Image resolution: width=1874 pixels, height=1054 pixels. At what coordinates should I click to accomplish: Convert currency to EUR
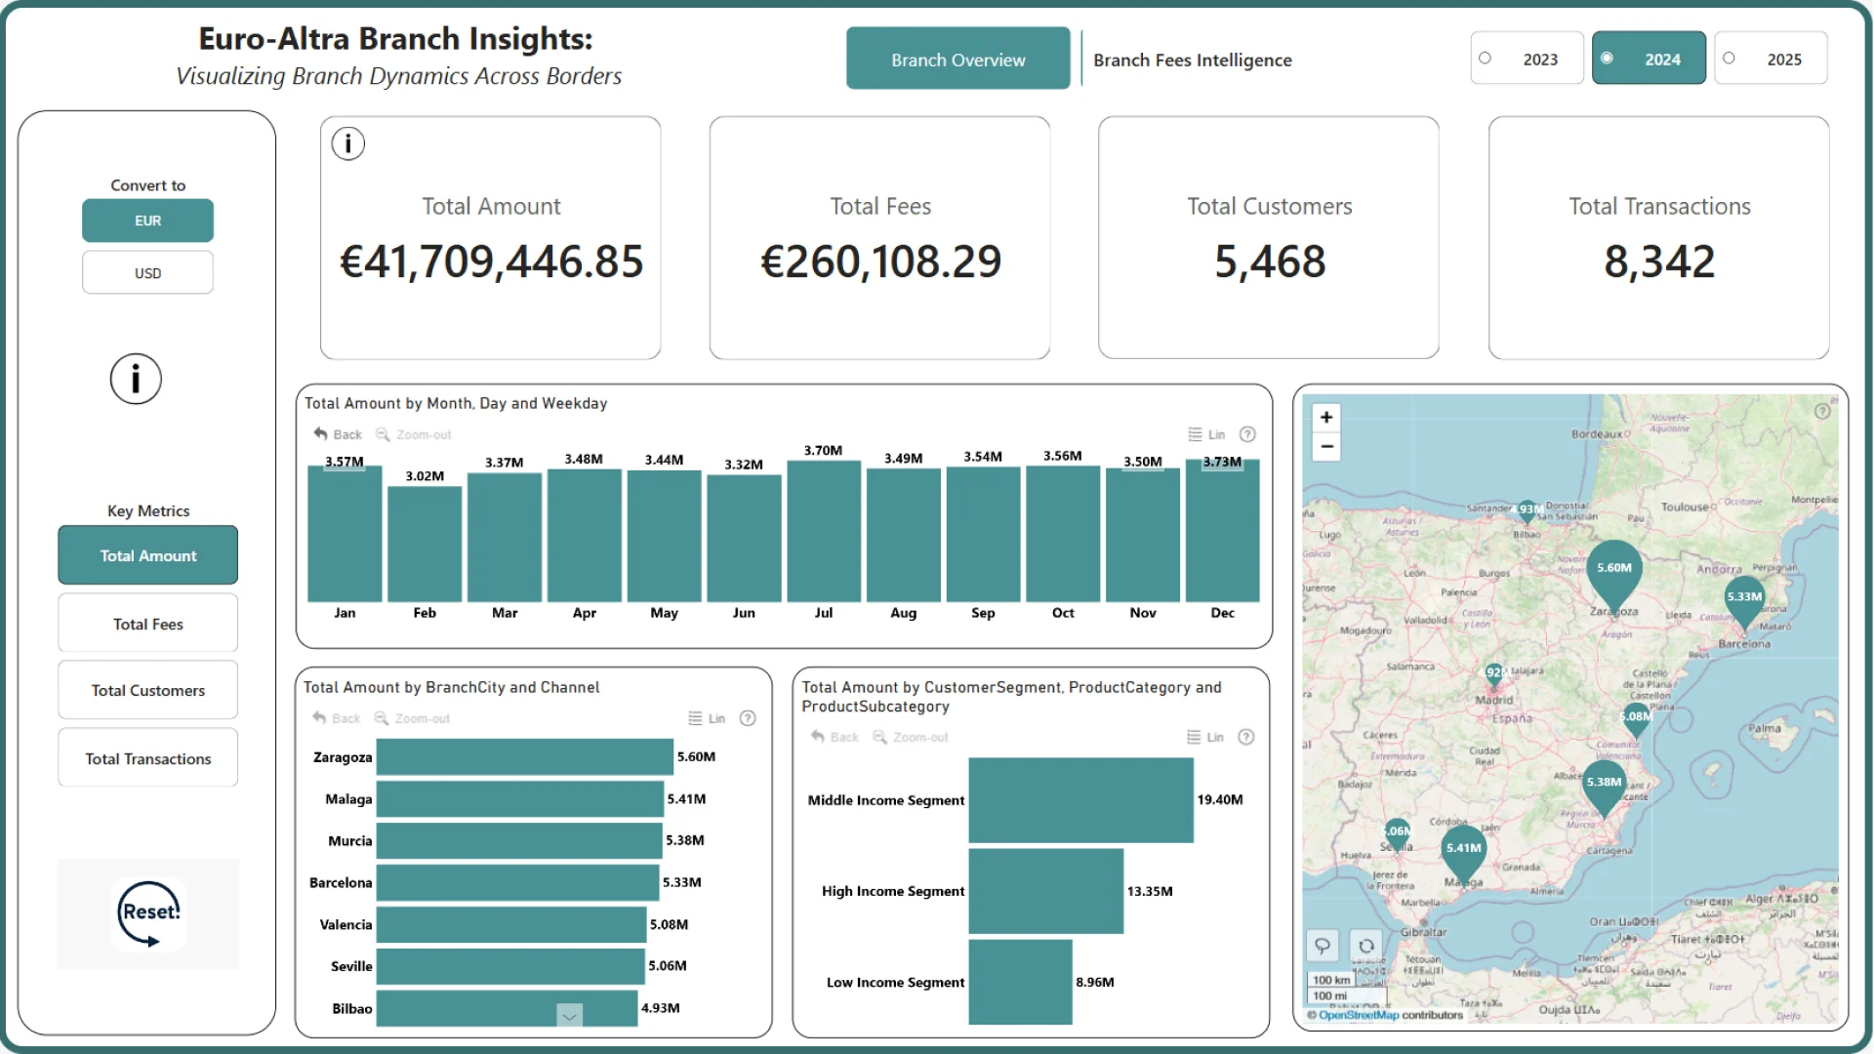pos(147,221)
